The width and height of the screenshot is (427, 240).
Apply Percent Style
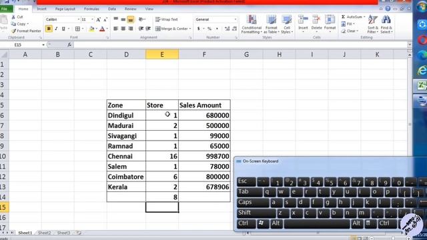[209, 29]
